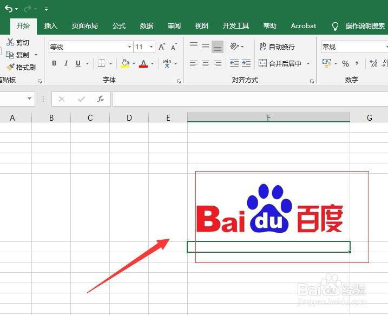
Task: Apply the yellow fill color bucket
Action: coord(125,63)
